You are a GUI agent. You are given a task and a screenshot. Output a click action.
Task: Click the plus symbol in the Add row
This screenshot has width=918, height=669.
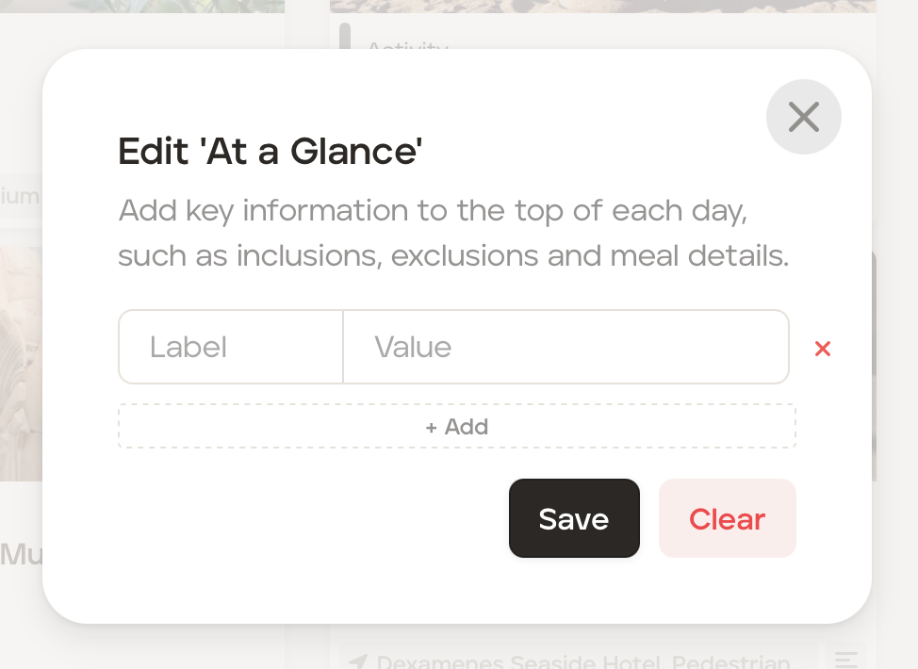click(x=432, y=428)
